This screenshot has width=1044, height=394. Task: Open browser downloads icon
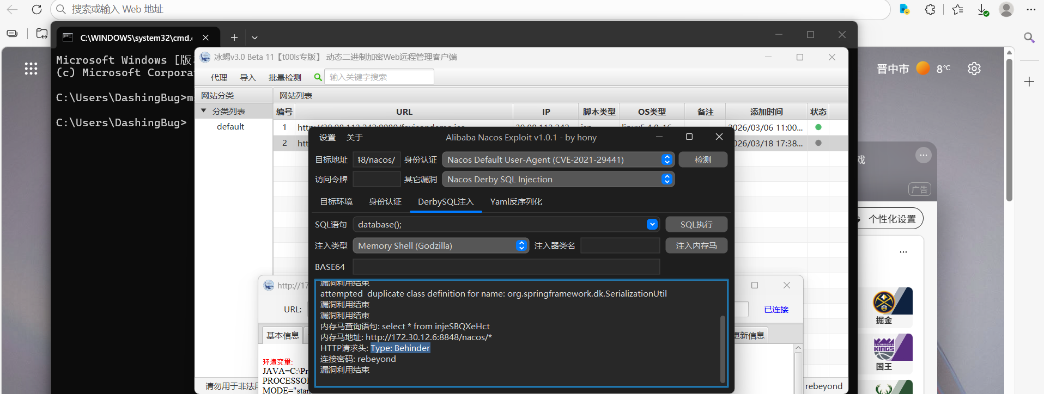(x=982, y=9)
